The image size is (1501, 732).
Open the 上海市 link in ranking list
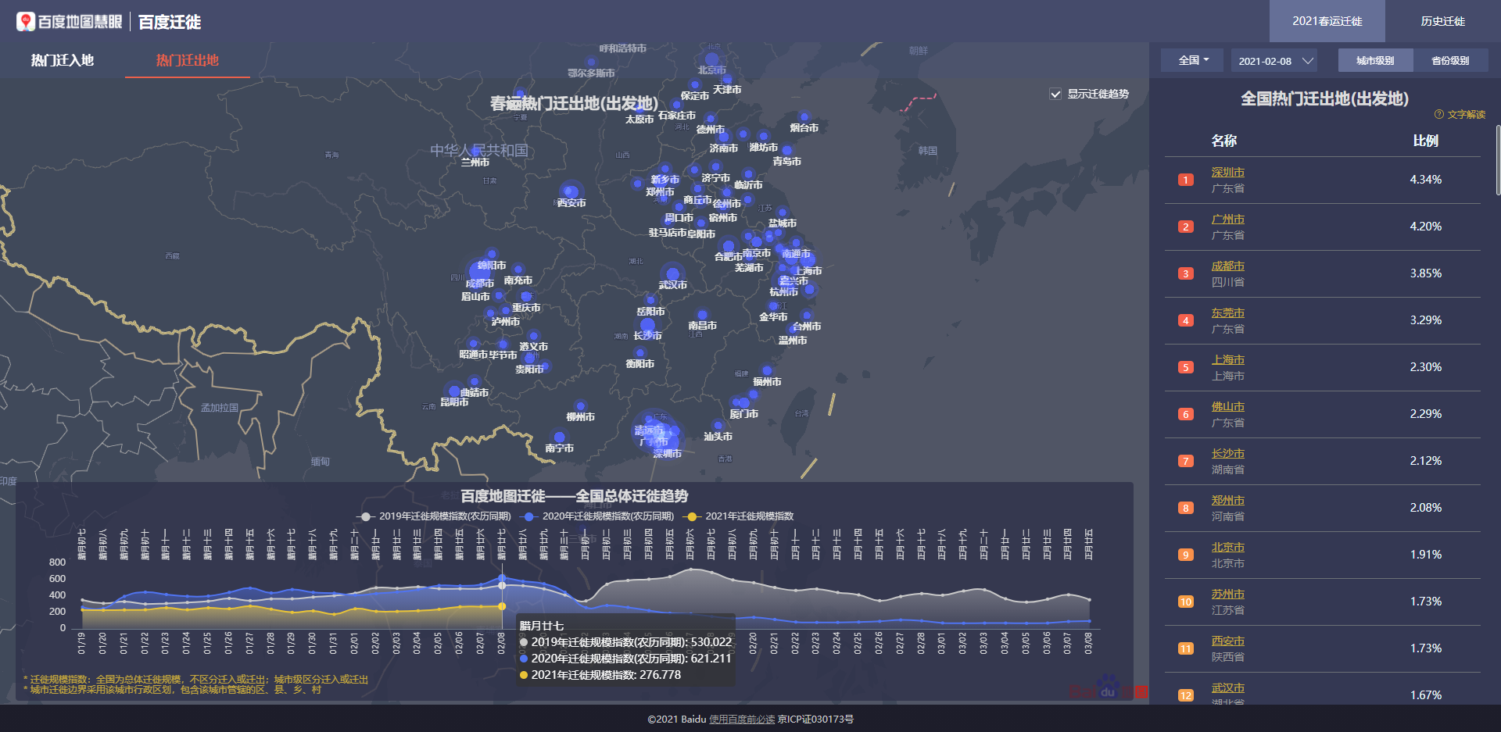[x=1227, y=359]
